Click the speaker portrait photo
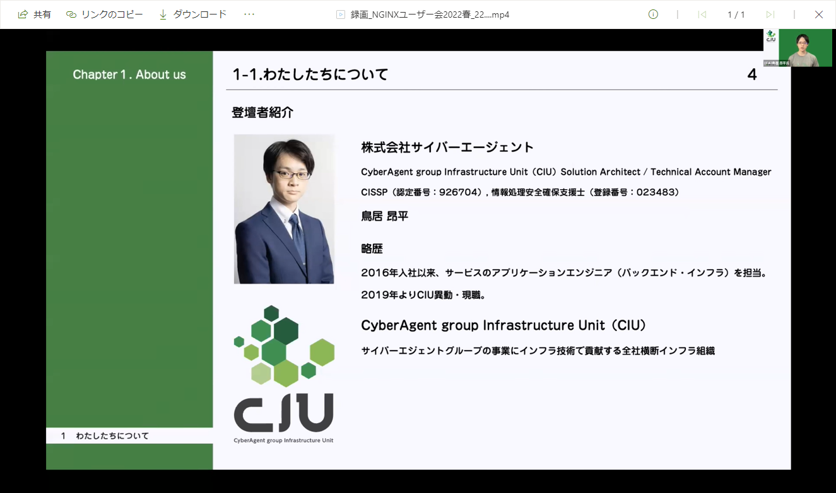836x493 pixels. (284, 209)
